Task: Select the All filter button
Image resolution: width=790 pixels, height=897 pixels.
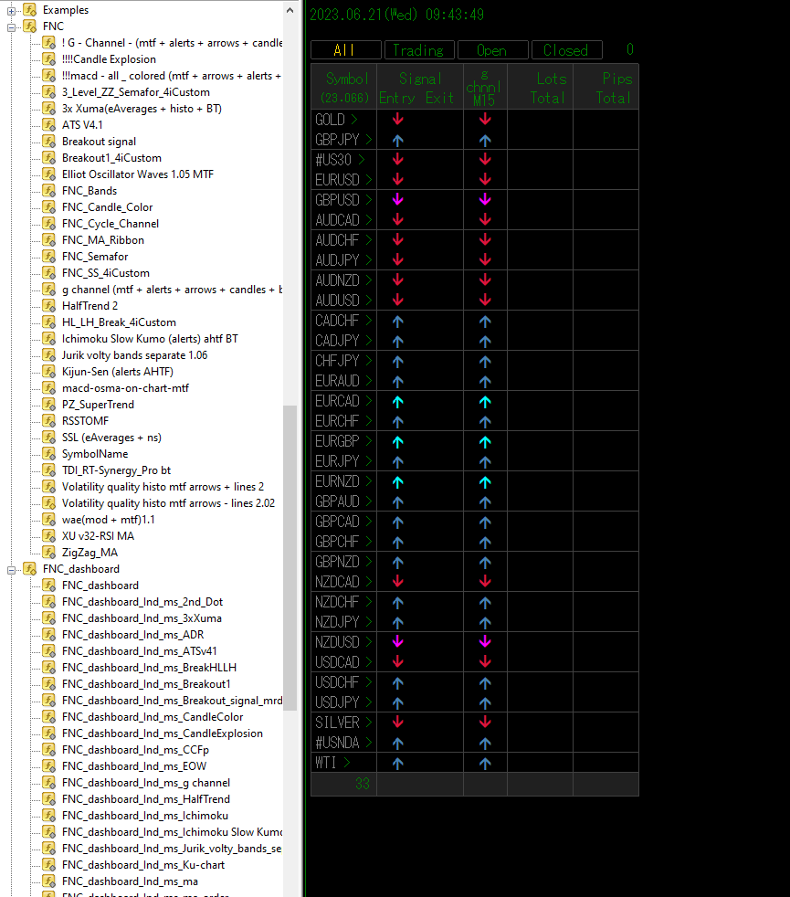Action: click(344, 50)
